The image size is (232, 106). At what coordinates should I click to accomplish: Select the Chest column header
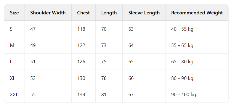[x=83, y=13]
